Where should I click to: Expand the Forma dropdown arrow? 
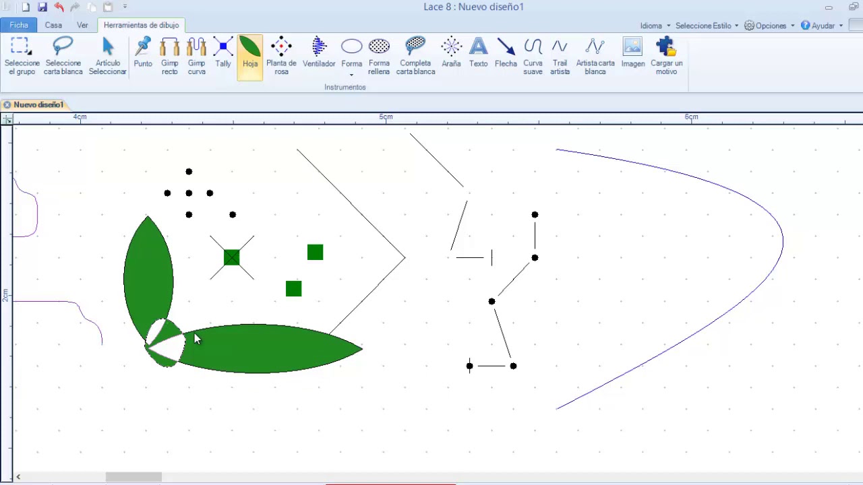coord(352,75)
